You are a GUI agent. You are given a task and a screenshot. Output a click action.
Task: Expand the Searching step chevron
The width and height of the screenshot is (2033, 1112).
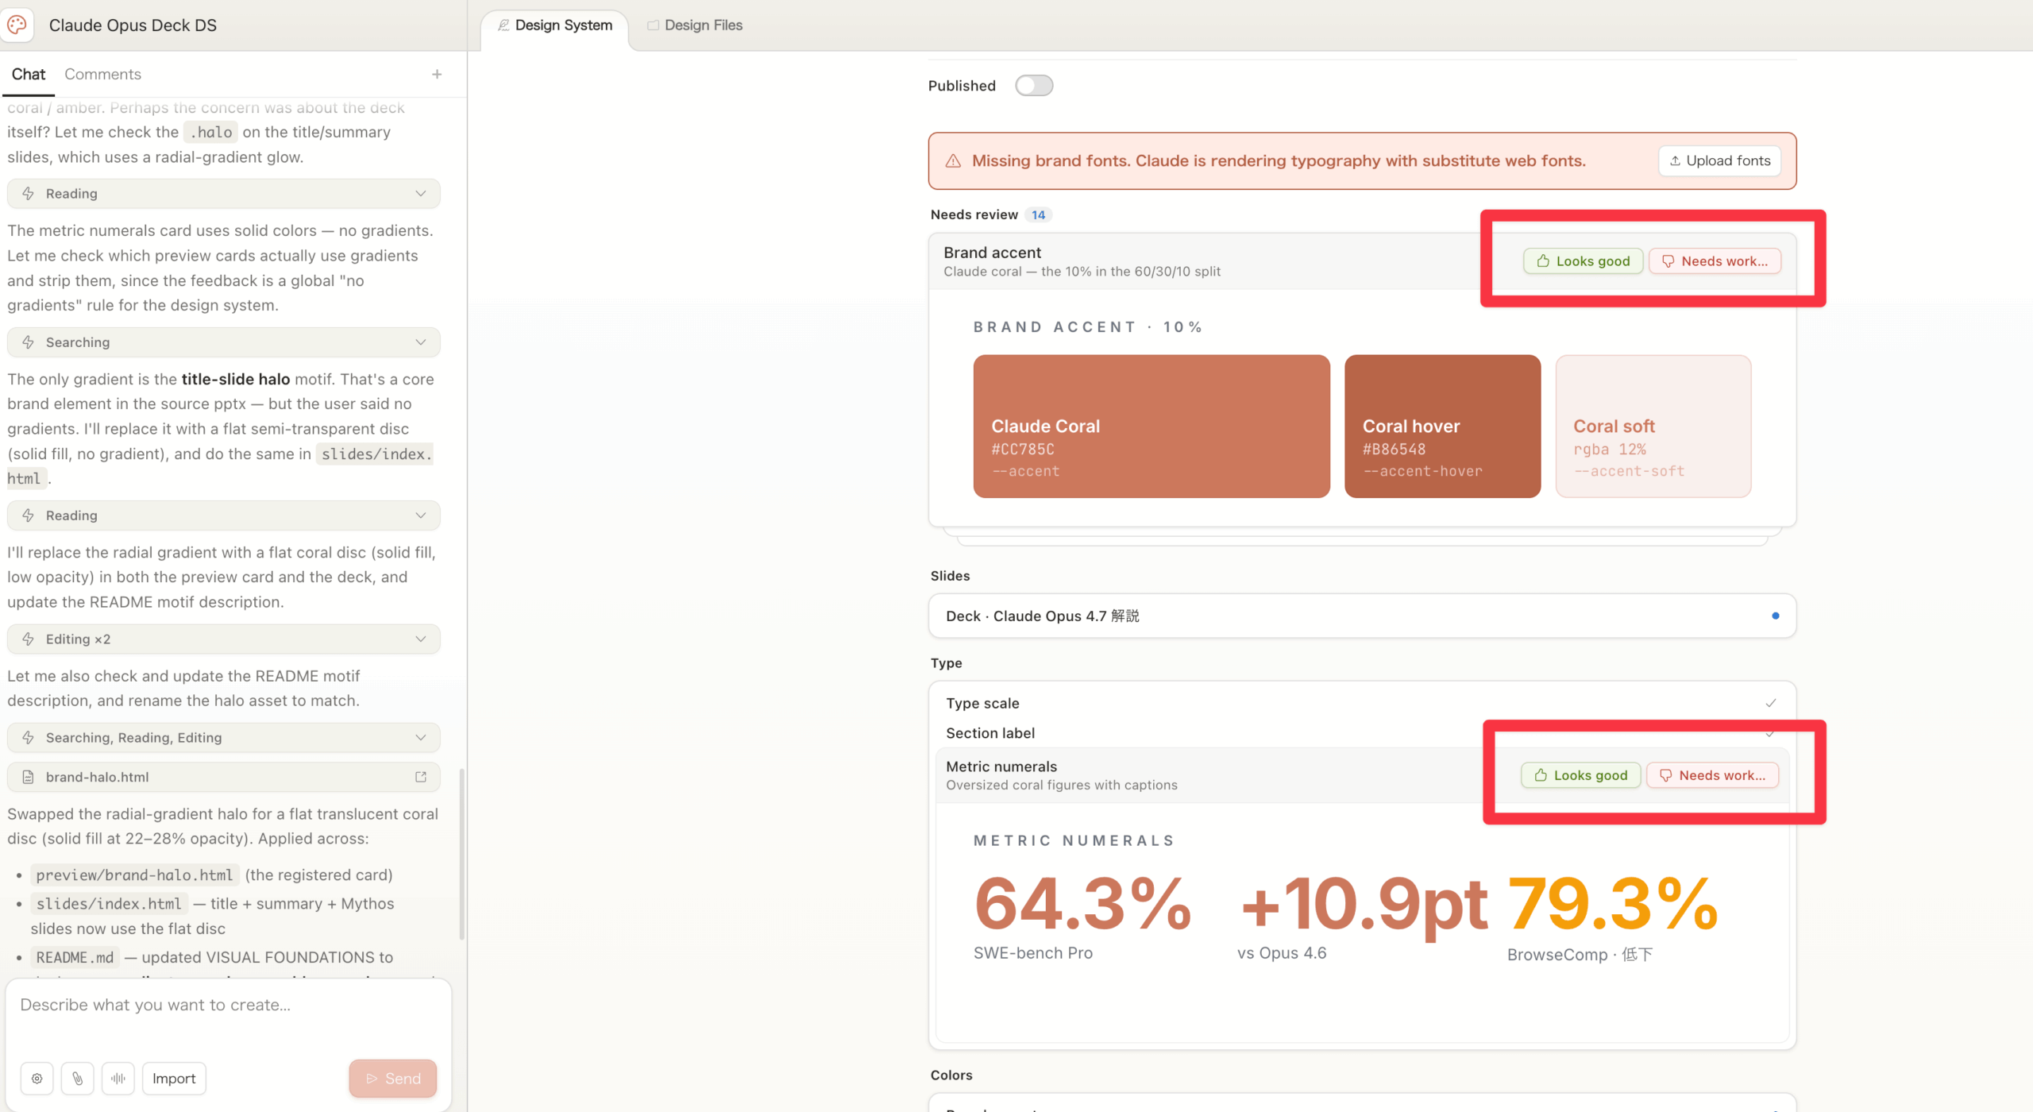tap(421, 342)
